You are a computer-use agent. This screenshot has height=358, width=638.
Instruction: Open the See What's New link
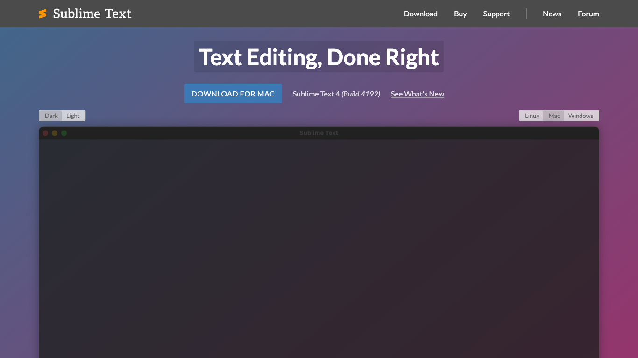(x=418, y=94)
